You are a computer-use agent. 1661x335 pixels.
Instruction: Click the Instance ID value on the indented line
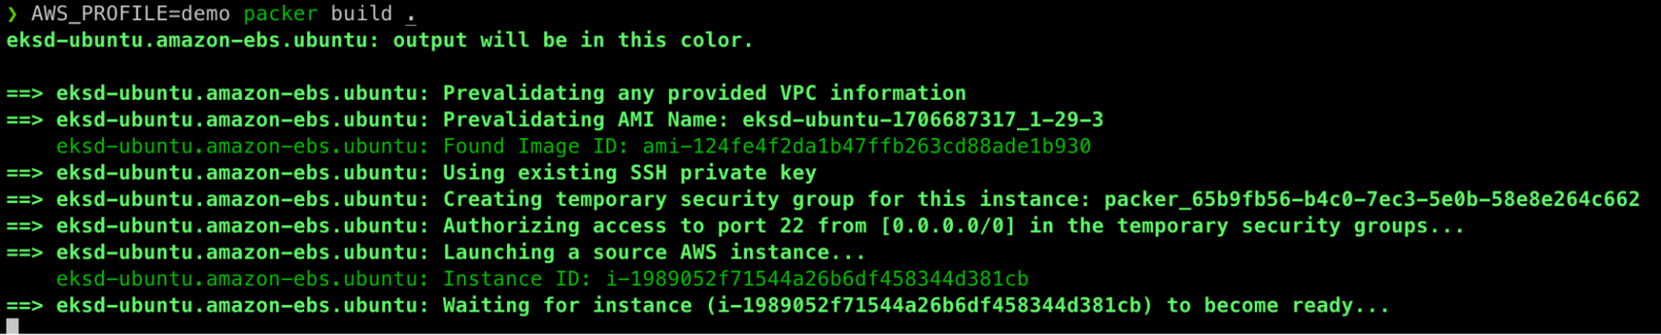[817, 279]
